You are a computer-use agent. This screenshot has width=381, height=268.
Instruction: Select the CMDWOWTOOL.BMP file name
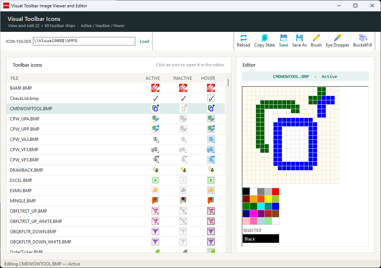pos(31,108)
